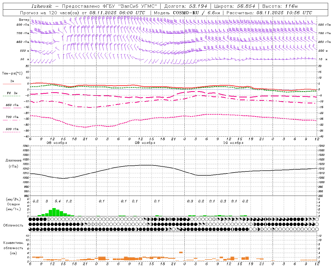Click the isolated orange convective bar near 4 km
This screenshot has width=332, height=266.
point(181,252)
